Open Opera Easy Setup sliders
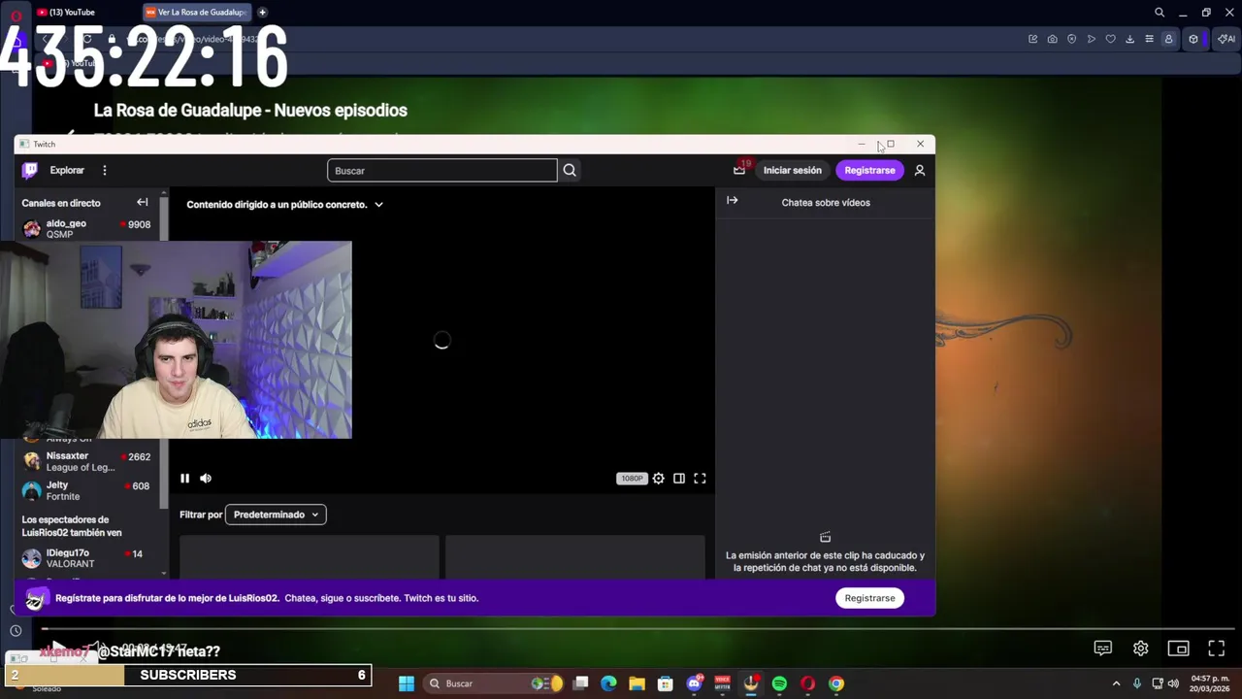This screenshot has width=1242, height=699. [x=1149, y=39]
